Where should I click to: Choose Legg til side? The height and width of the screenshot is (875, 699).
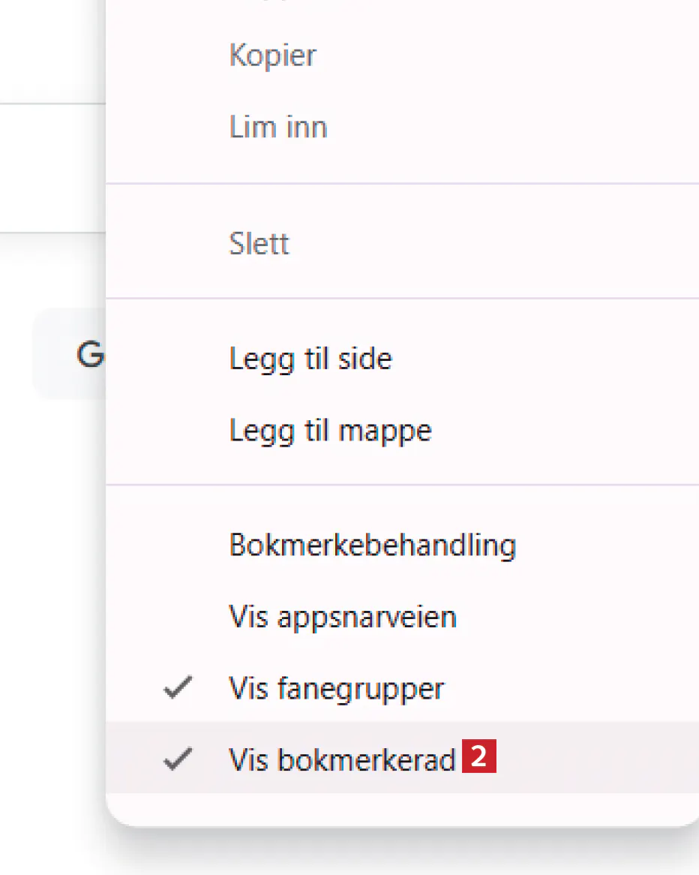click(x=310, y=359)
